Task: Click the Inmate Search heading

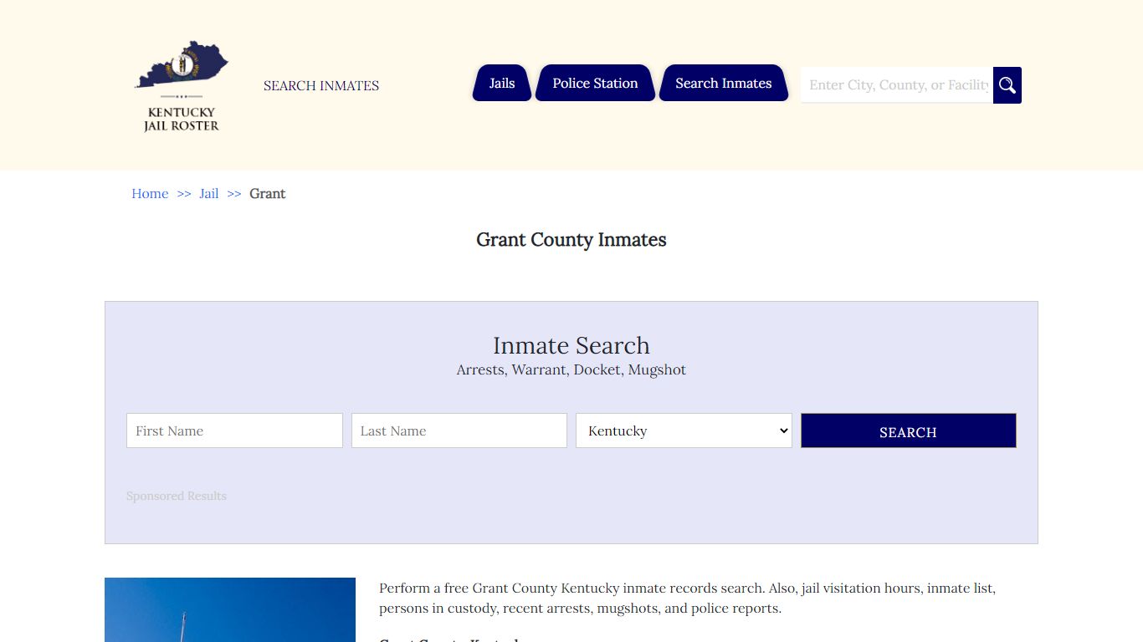Action: point(571,345)
